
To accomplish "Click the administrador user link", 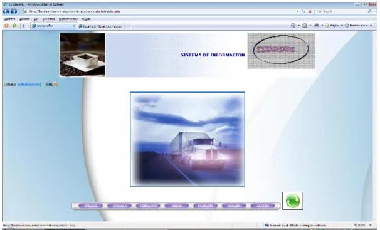I will (x=29, y=84).
